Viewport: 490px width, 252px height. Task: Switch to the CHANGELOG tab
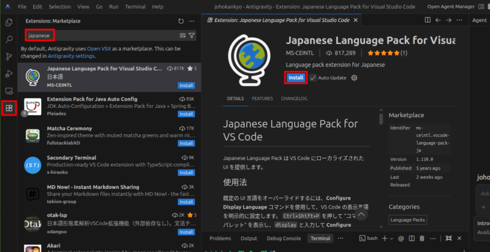pyautogui.click(x=294, y=98)
